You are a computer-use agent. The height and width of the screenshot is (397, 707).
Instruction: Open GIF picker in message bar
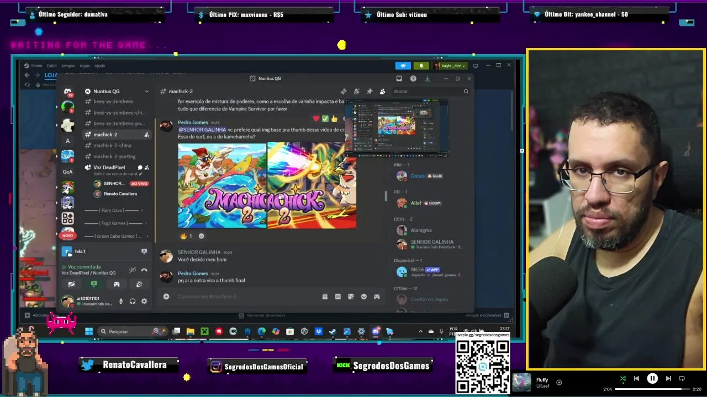(337, 297)
